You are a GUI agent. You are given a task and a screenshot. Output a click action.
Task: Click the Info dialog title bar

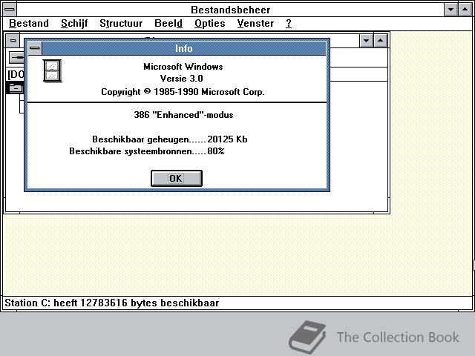click(x=184, y=48)
